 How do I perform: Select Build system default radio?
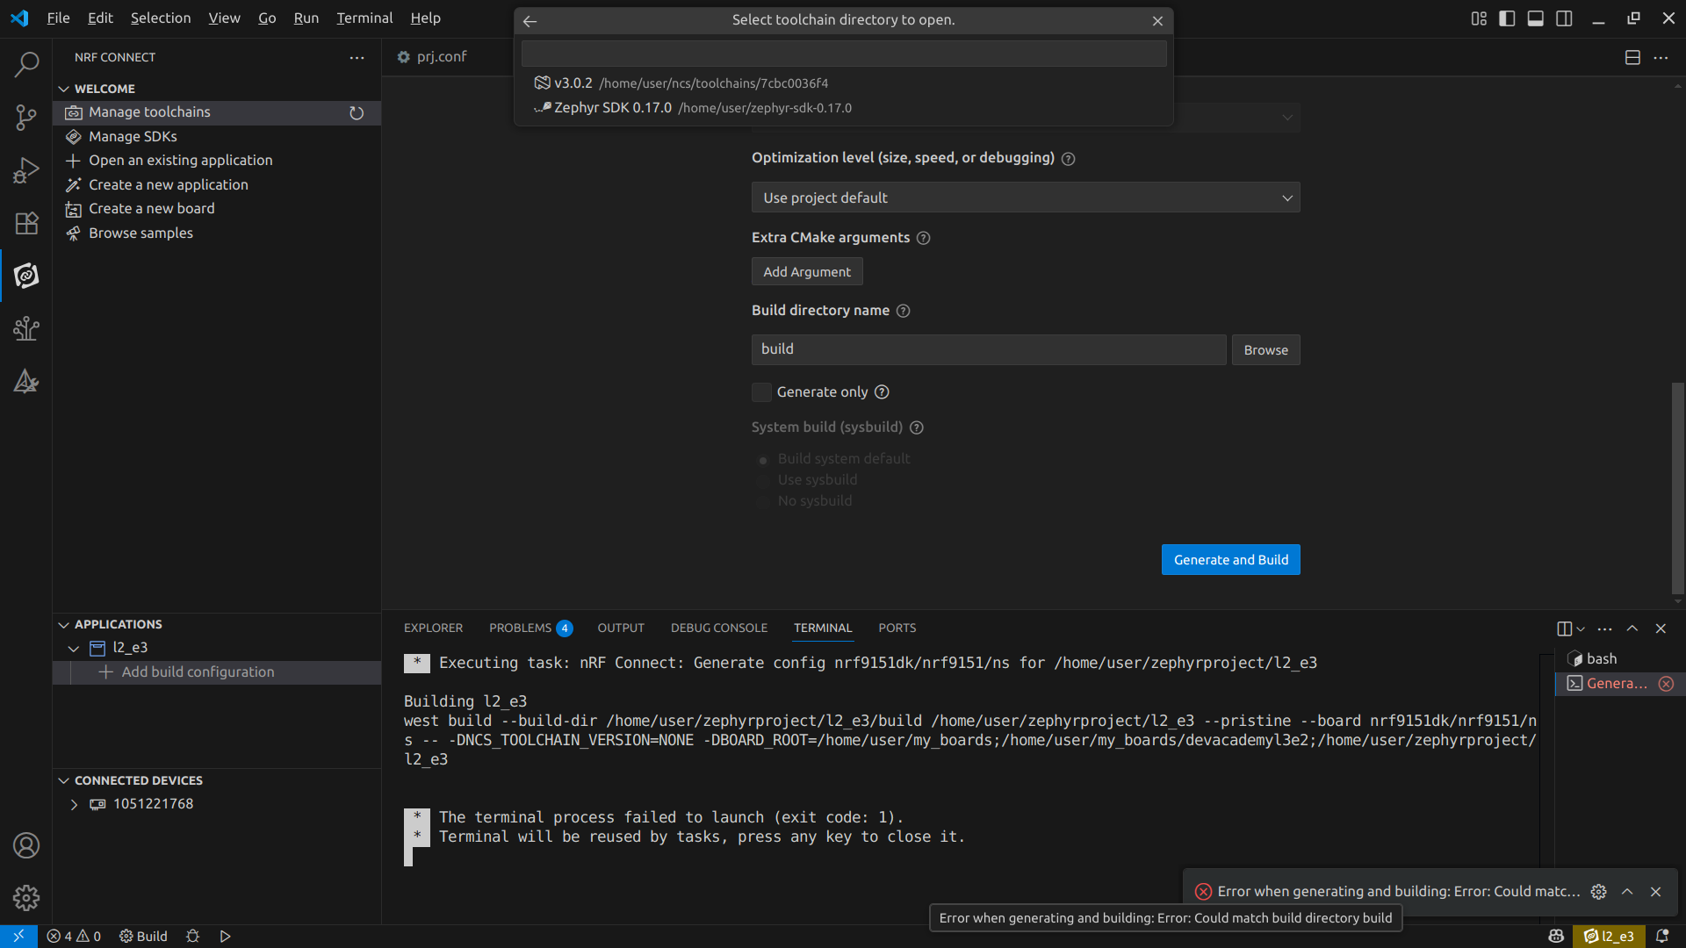[x=763, y=460]
